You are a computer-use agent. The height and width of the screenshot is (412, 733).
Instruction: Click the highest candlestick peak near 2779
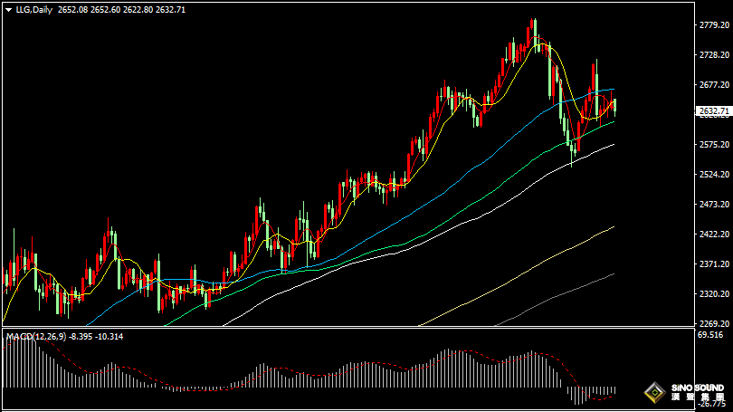coord(531,33)
